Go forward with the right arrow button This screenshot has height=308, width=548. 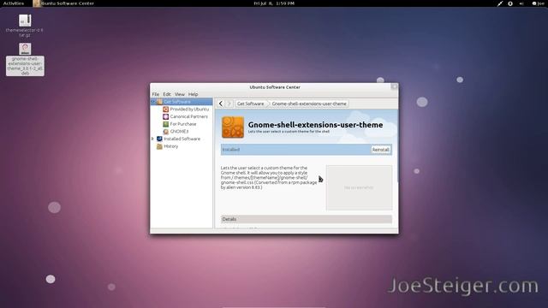[229, 104]
